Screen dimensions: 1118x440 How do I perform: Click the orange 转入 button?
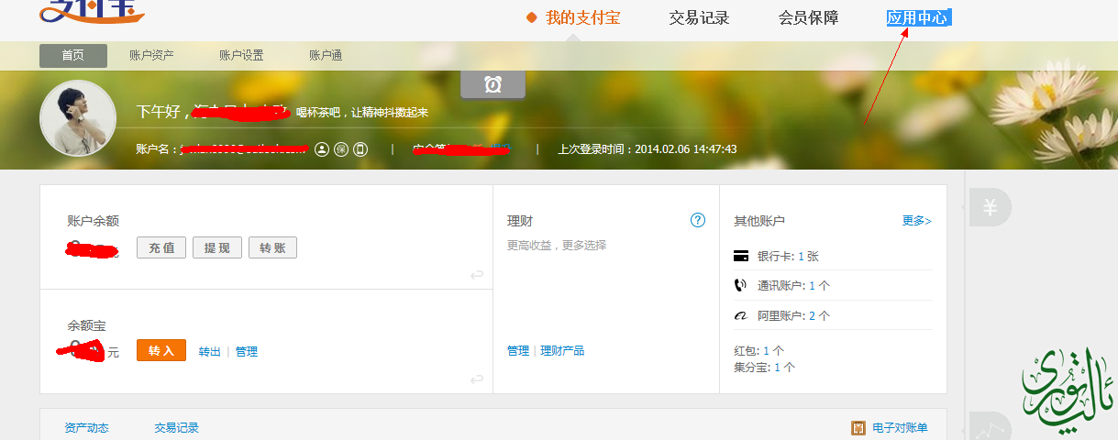coord(161,350)
